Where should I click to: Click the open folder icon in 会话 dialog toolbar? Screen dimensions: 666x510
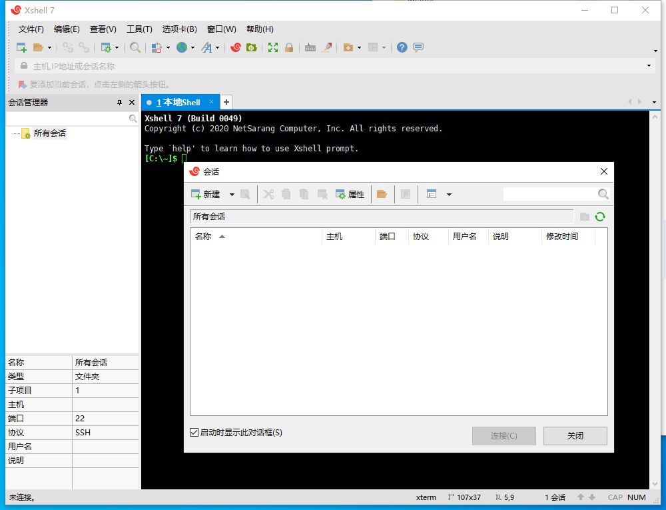382,194
